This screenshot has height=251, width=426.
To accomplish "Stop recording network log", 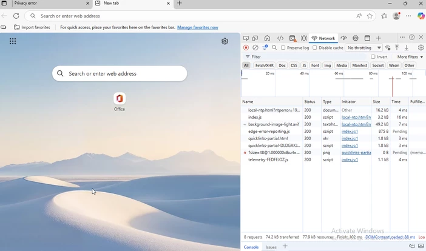I will [x=246, y=48].
